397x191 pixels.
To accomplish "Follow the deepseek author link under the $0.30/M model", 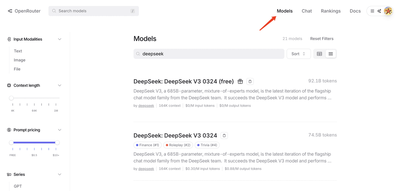I will tap(146, 169).
